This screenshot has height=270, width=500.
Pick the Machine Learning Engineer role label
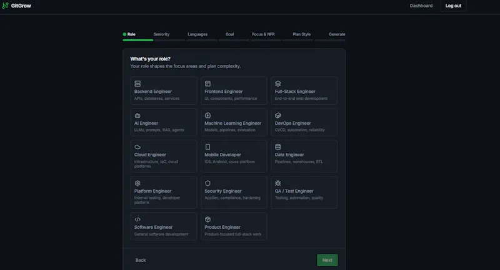click(x=232, y=123)
